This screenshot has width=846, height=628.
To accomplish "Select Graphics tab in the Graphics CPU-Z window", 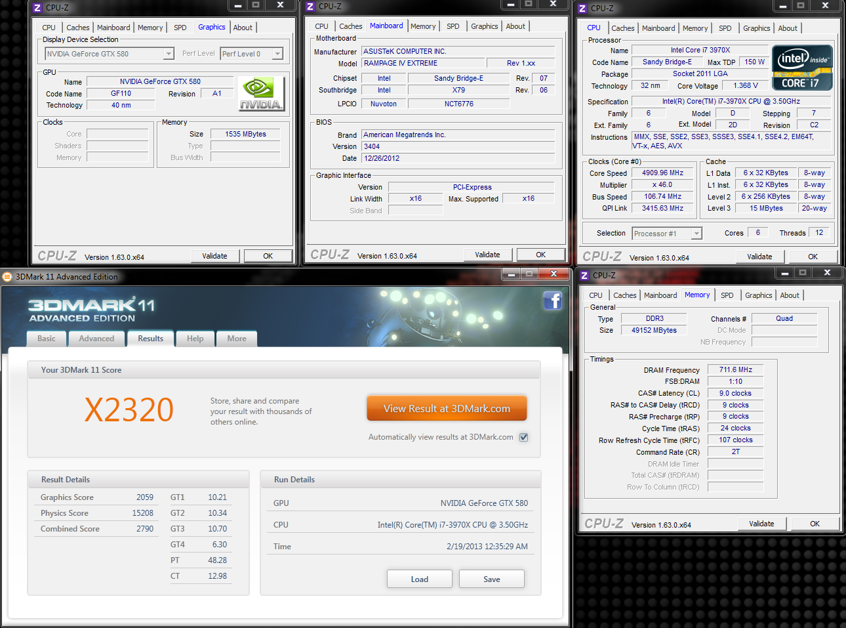I will [212, 27].
